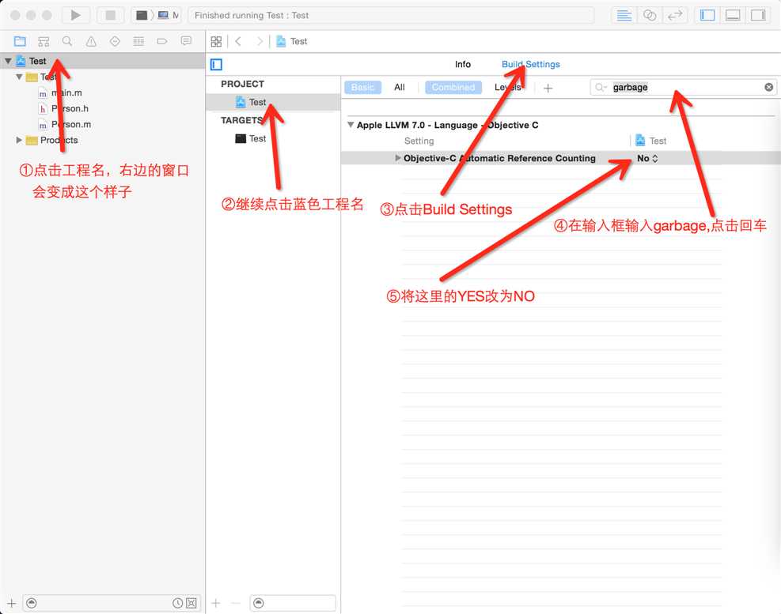Viewport: 781px width, 614px height.
Task: Click the targets filter field
Action: coord(293,603)
